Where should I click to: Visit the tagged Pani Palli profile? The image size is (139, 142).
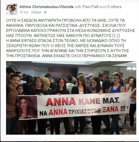pyautogui.click(x=90, y=7)
